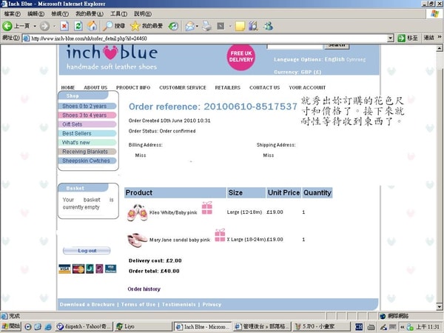Click the Research book icon in toolbar
The image size is (444, 333).
(x=253, y=26)
